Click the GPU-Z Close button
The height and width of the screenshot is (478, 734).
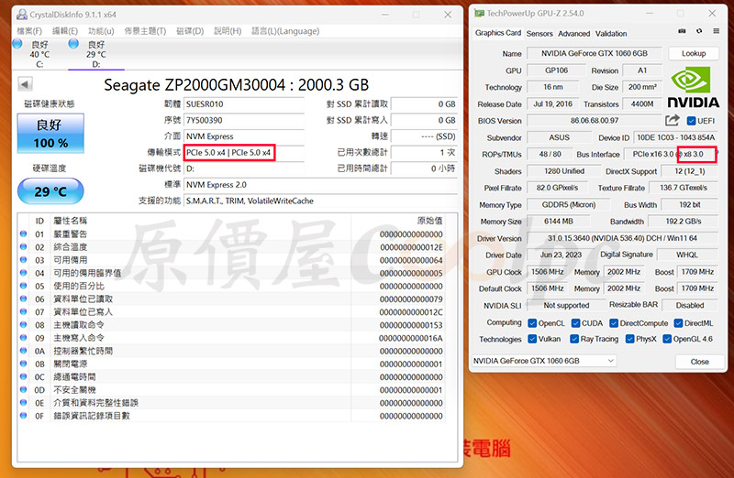(x=699, y=362)
